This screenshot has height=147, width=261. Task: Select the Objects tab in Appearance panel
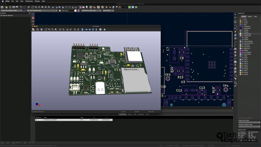coord(250,16)
